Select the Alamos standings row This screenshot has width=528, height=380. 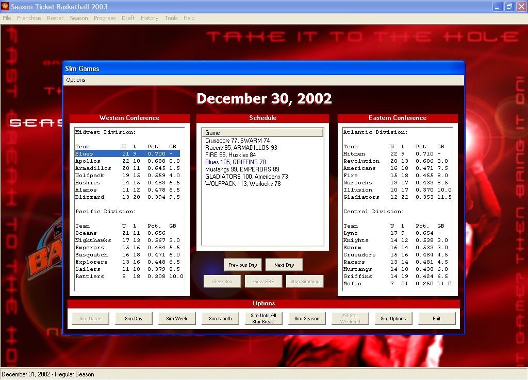(x=127, y=190)
